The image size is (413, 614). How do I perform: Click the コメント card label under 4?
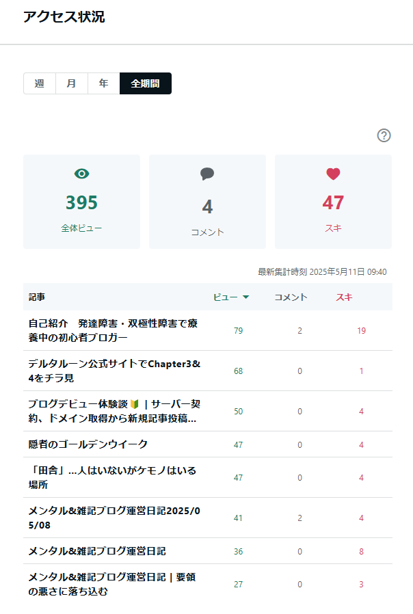(207, 232)
